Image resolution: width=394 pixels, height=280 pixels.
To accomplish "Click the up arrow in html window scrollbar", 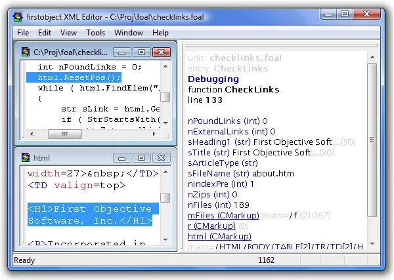I will tap(165, 172).
